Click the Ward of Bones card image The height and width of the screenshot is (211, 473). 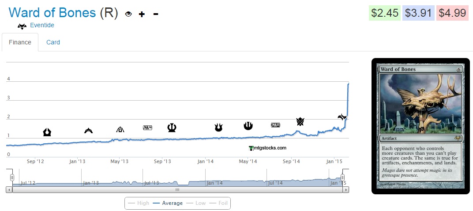pos(420,126)
